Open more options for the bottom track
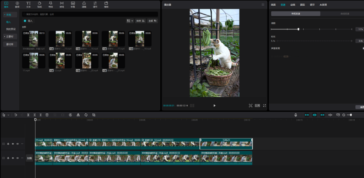Screen dimensions: 364x178 22,158
